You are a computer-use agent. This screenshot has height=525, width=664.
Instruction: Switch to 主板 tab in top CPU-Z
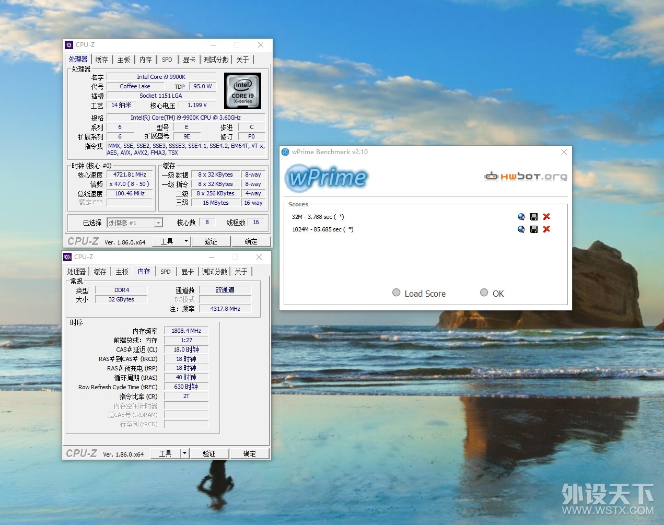pyautogui.click(x=124, y=60)
